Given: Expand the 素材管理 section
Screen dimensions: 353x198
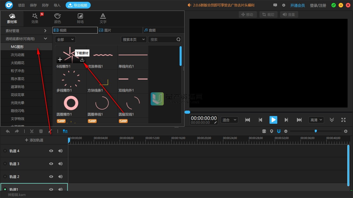Looking at the screenshot, I should point(26,31).
